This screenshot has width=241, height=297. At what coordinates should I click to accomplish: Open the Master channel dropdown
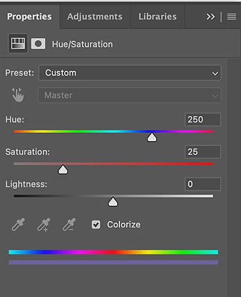tap(130, 95)
